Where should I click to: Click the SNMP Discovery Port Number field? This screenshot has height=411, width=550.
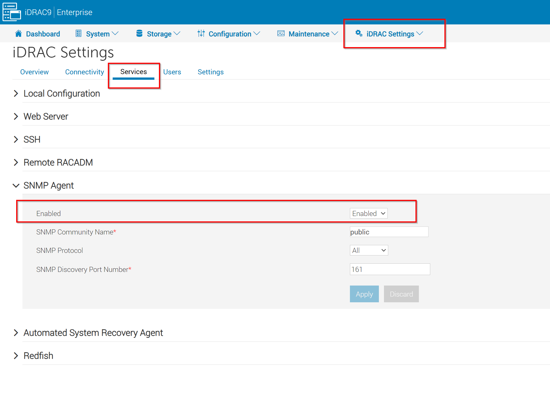click(x=390, y=269)
